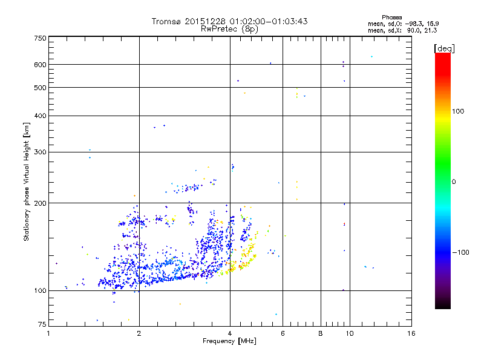Image resolution: width=484 pixels, height=363 pixels.
Task: Select the mean, sd,O: -98.3, 15.9 line
Action: [x=403, y=24]
